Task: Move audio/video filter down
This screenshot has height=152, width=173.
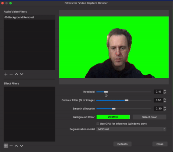Action: (22, 74)
